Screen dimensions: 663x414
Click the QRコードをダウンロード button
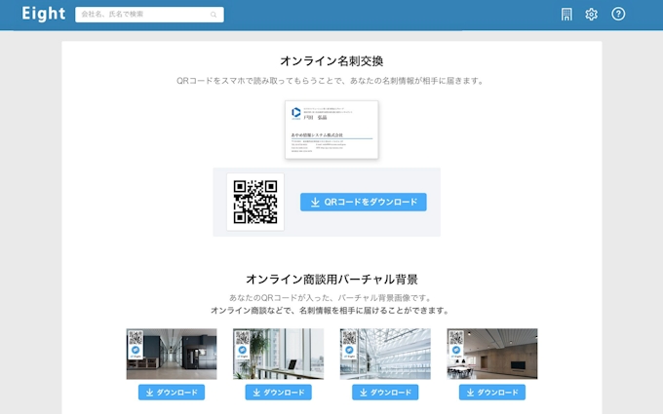click(x=363, y=202)
